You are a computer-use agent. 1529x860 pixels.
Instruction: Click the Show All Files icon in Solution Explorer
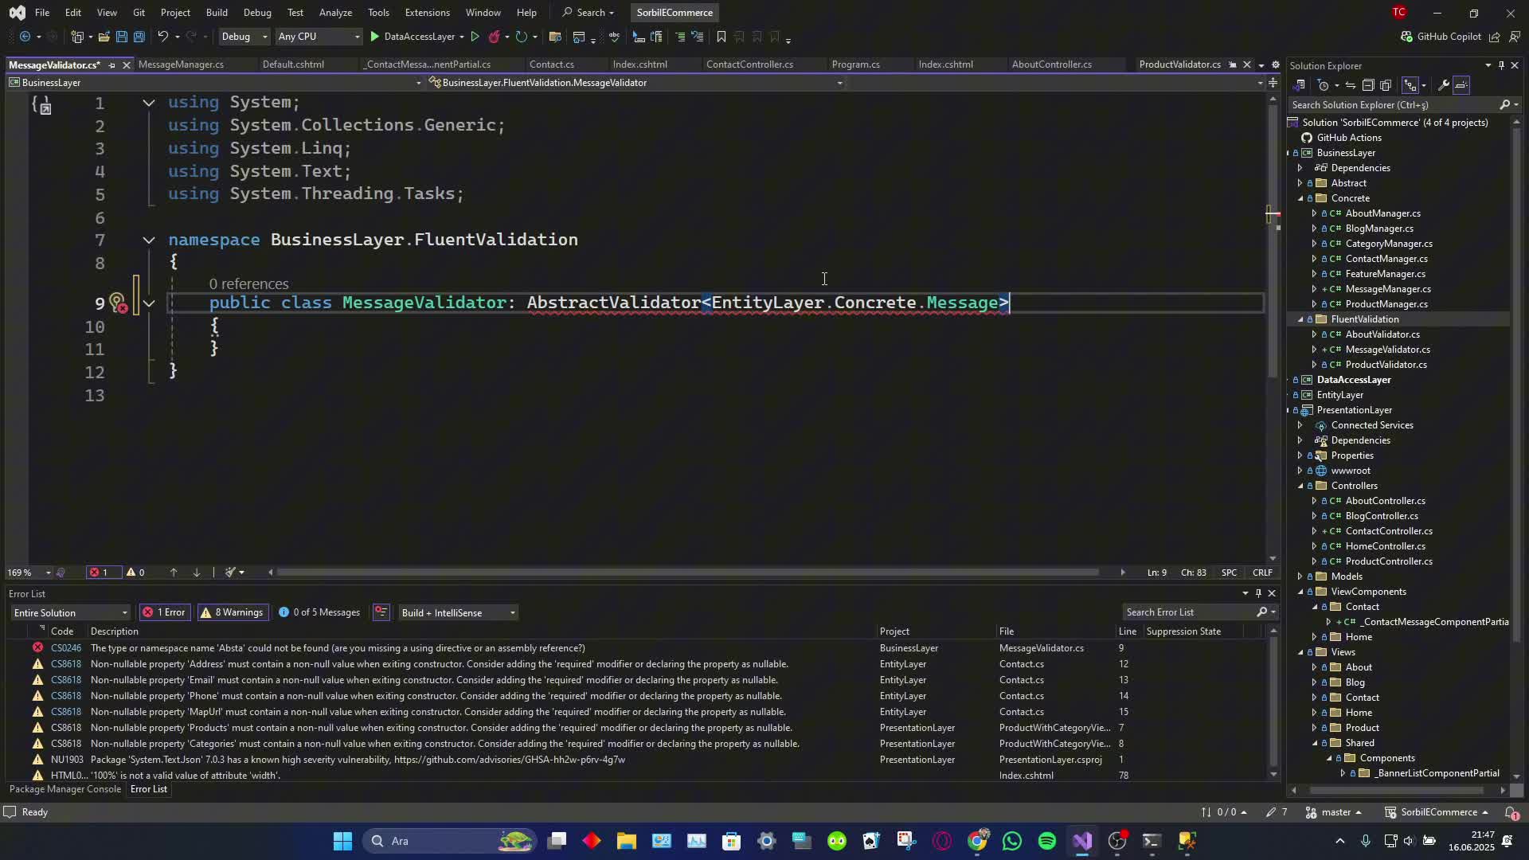point(1386,85)
